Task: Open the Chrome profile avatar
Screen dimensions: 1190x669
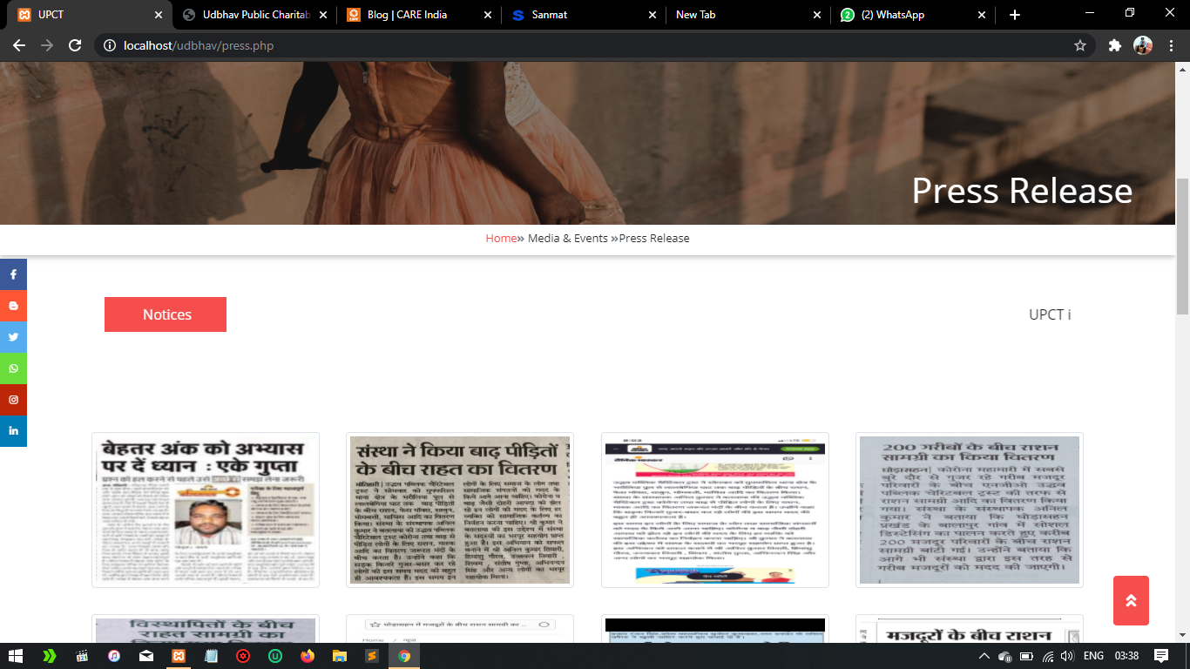Action: pyautogui.click(x=1143, y=45)
